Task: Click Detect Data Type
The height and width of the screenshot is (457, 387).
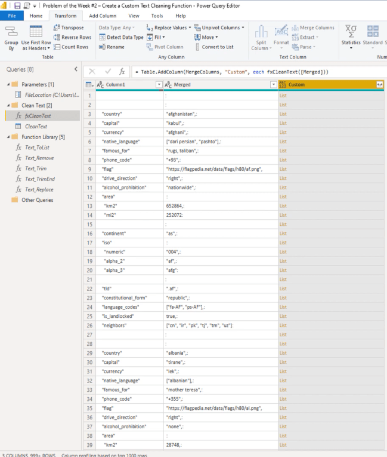Action: (121, 37)
